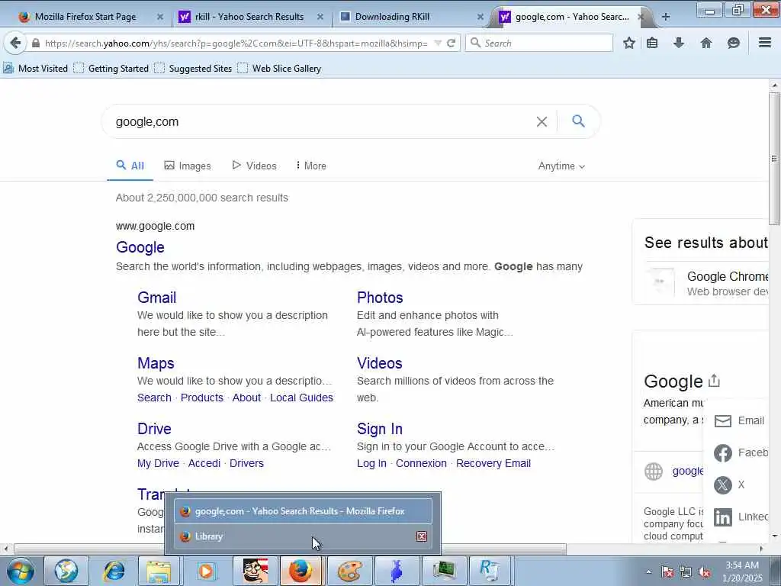Expand the Anytime filter dropdown
781x586 pixels.
561,166
